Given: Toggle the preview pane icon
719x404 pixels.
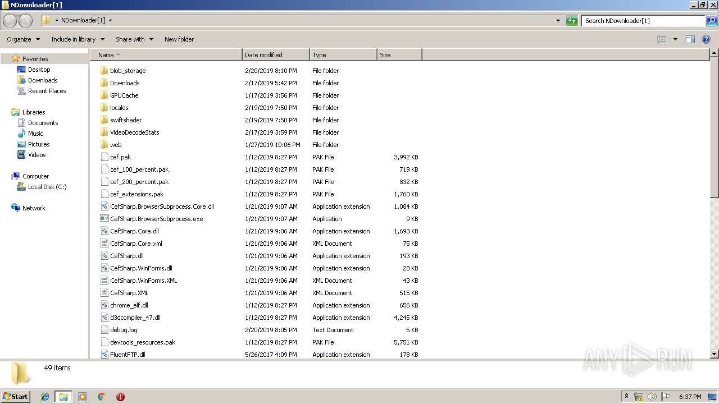Looking at the screenshot, I should 690,39.
